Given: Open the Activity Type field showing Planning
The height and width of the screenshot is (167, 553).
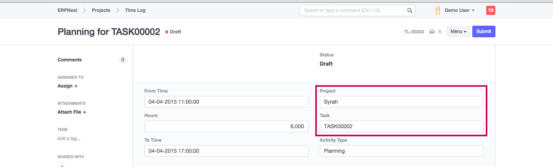Looking at the screenshot, I should 401,151.
